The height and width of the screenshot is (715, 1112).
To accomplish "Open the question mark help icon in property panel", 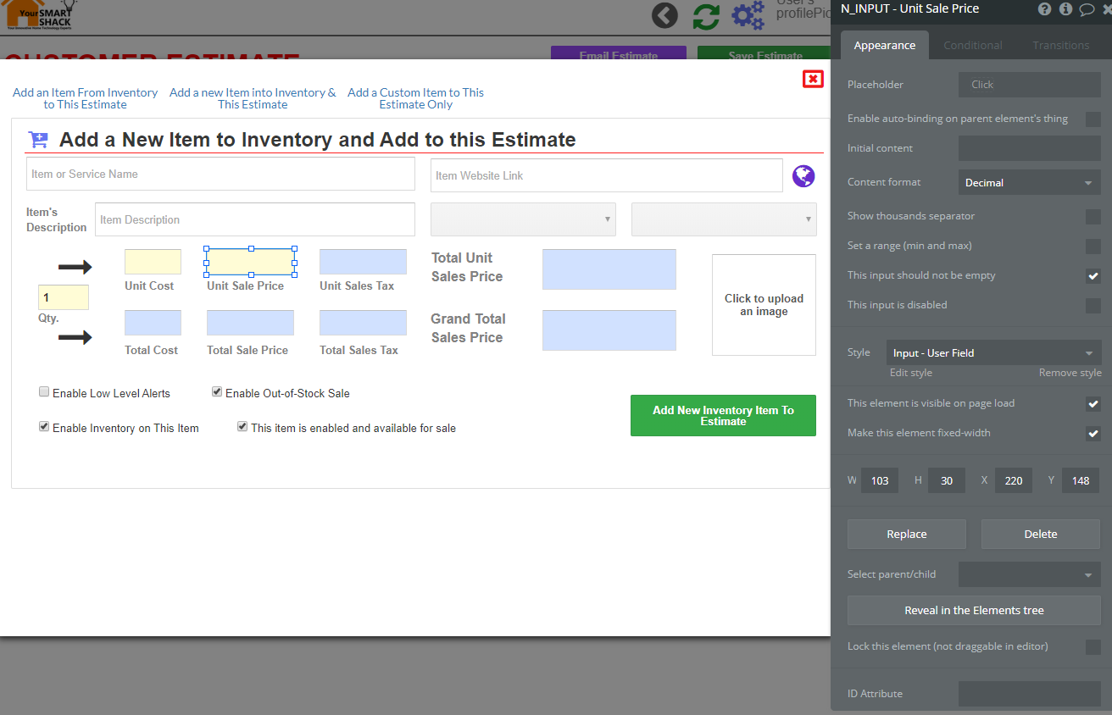I will tap(1044, 9).
